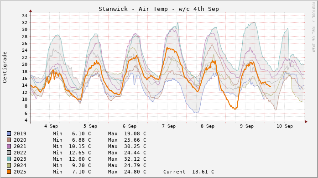This screenshot has height=178, width=318.
Task: Click the 2025 orange legend swatch
Action: pos(9,172)
